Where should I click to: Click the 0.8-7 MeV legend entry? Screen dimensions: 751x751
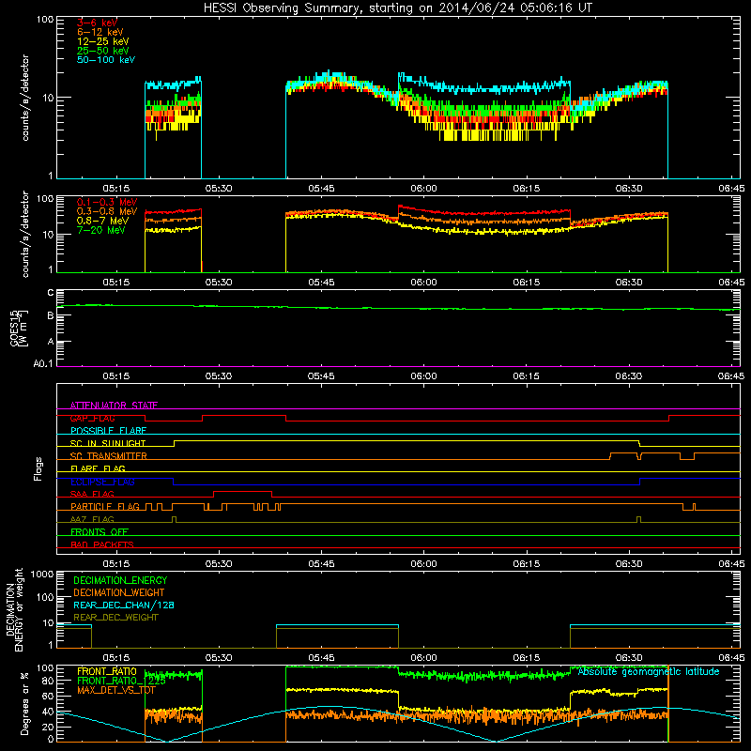(x=102, y=221)
